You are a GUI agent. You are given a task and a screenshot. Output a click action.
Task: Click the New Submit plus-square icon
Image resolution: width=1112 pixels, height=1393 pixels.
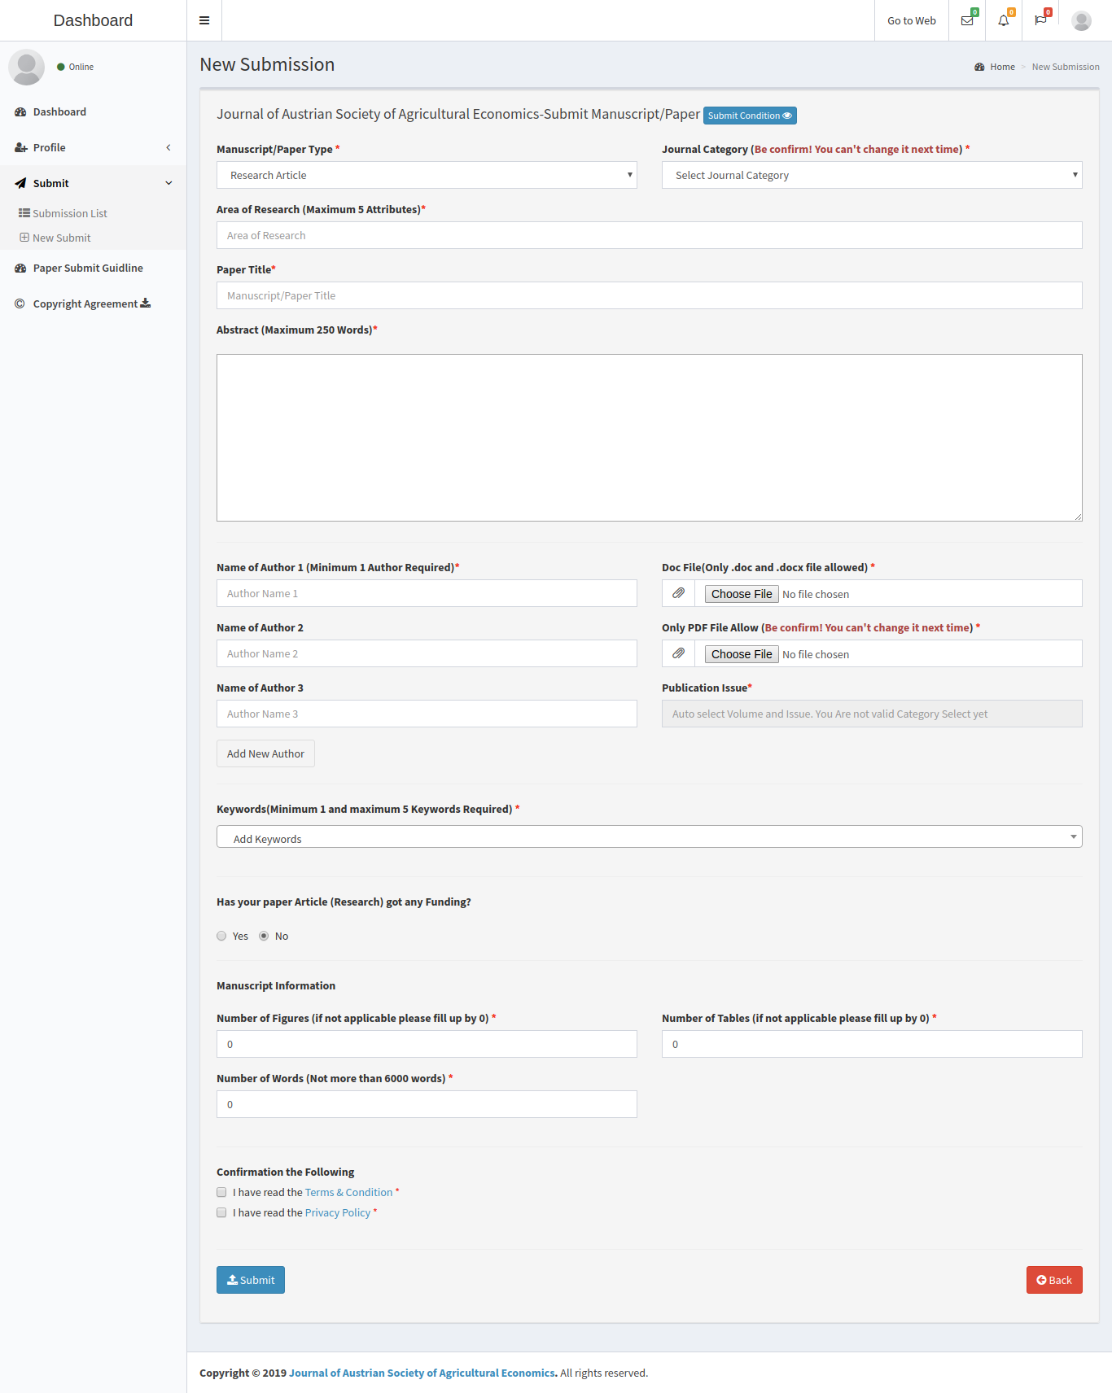click(x=24, y=238)
